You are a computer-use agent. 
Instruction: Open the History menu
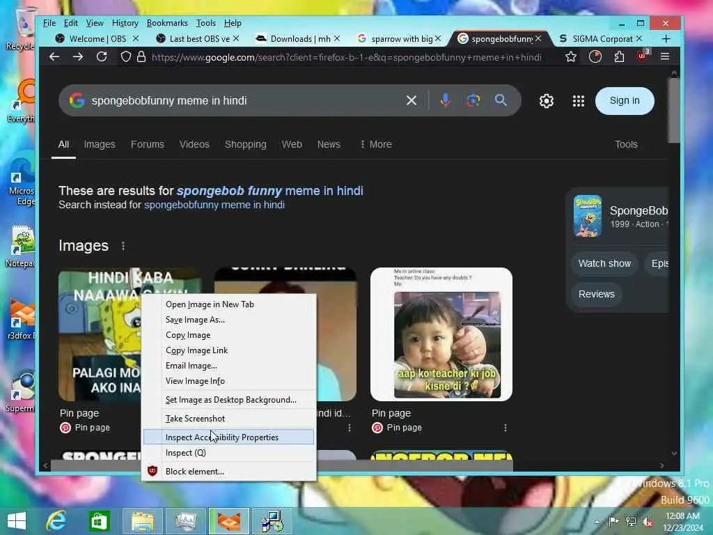pyautogui.click(x=125, y=23)
